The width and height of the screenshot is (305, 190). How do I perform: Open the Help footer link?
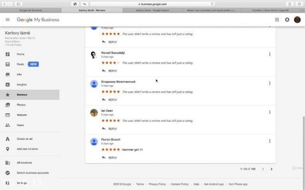(196, 184)
